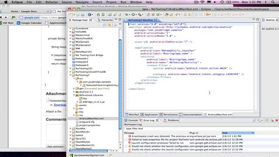Expand the gen Generated Java Files folder
The width and height of the screenshot is (279, 157).
(x=74, y=88)
